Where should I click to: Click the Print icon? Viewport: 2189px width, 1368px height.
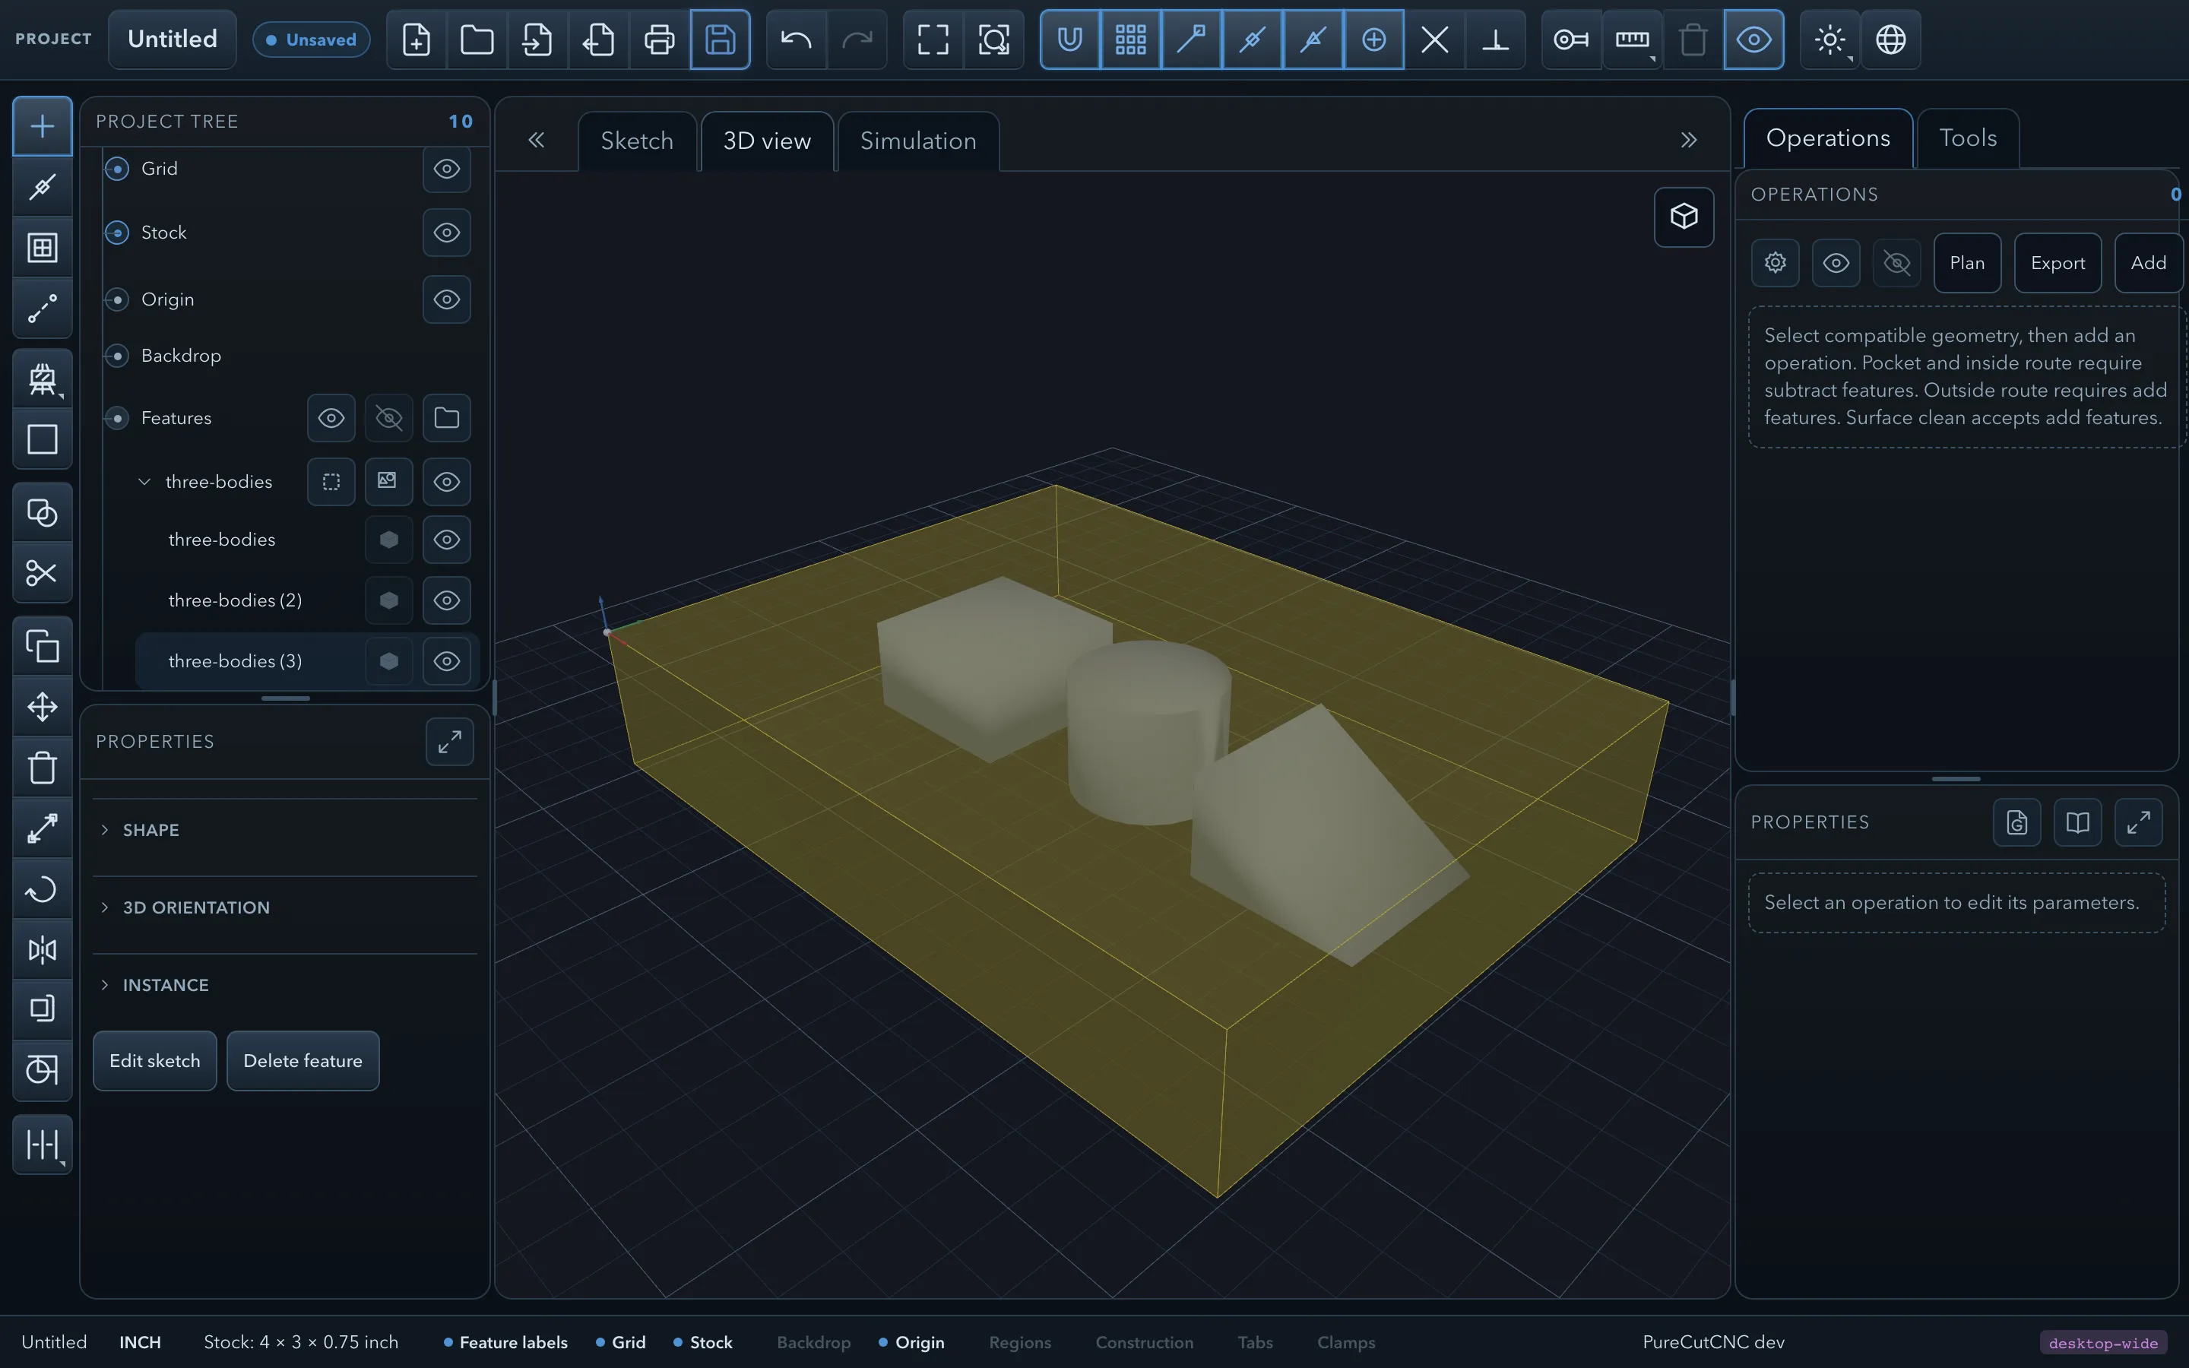pyautogui.click(x=660, y=40)
